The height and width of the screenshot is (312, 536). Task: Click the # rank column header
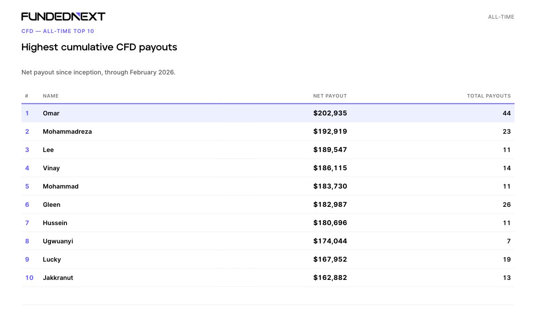pos(26,96)
